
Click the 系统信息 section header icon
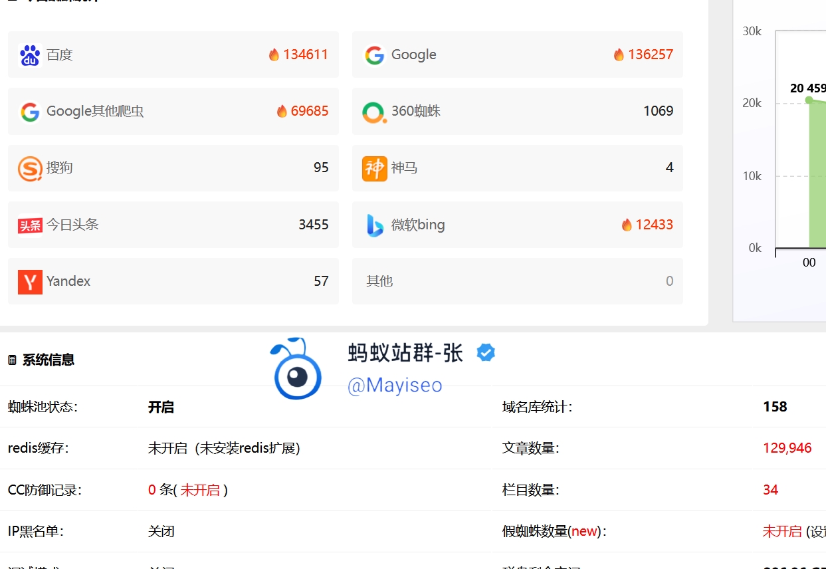point(12,360)
